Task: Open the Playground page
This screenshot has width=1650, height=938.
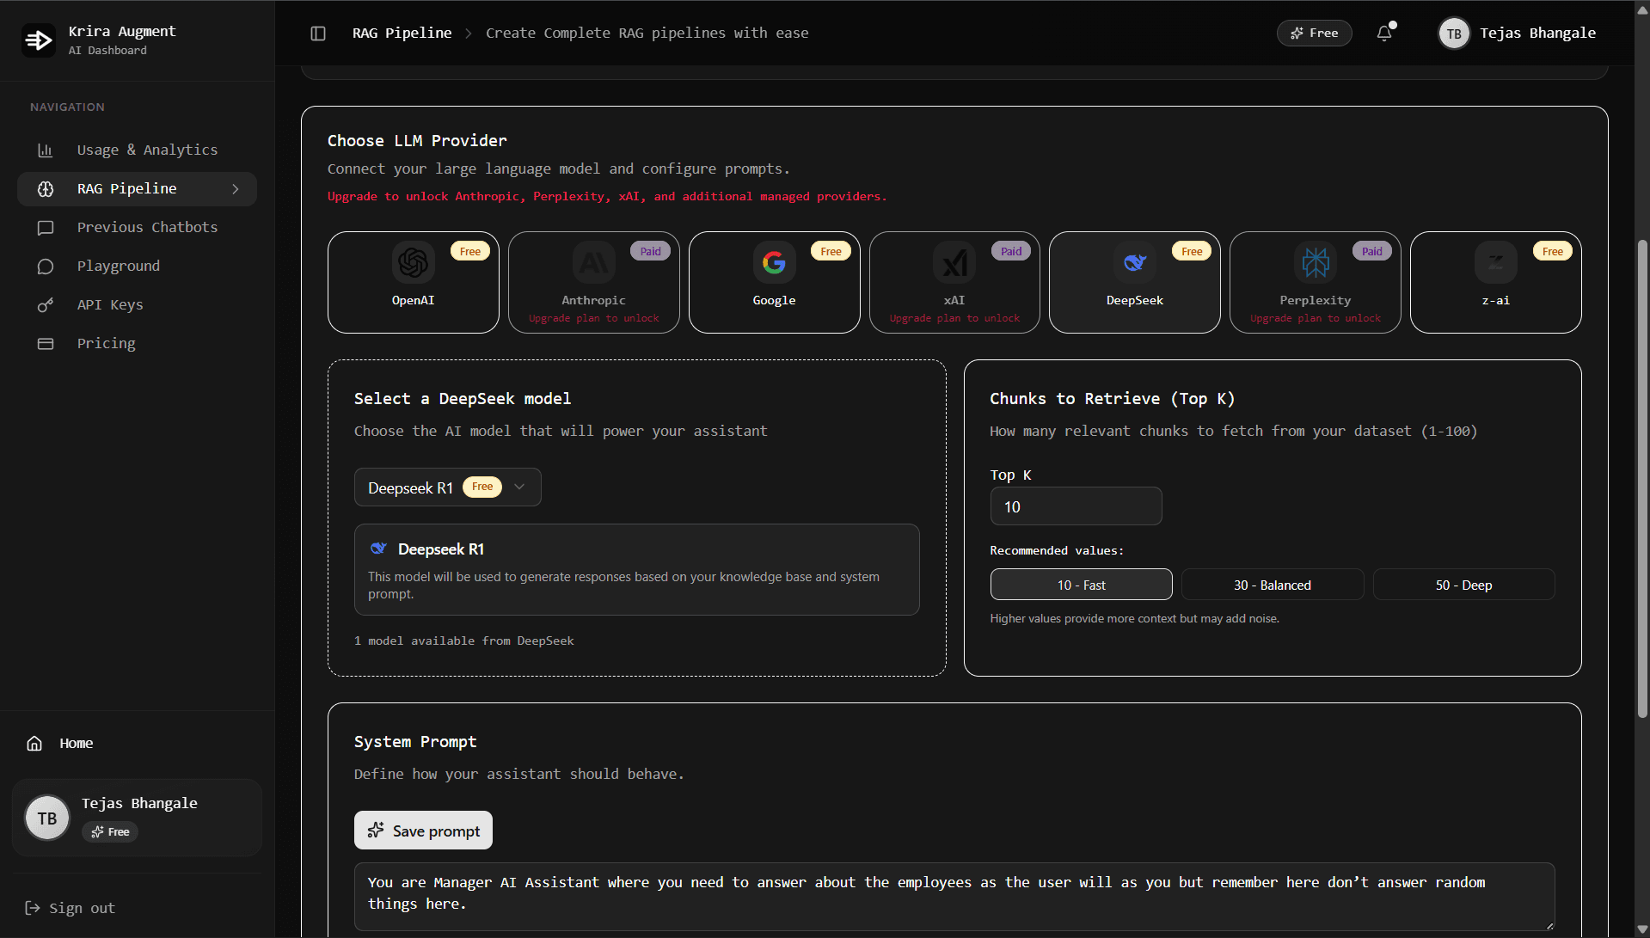Action: [x=118, y=266]
